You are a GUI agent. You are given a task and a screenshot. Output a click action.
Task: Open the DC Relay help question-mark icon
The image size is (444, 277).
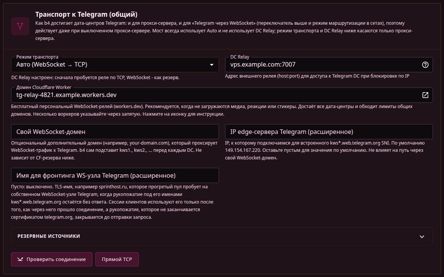click(425, 65)
